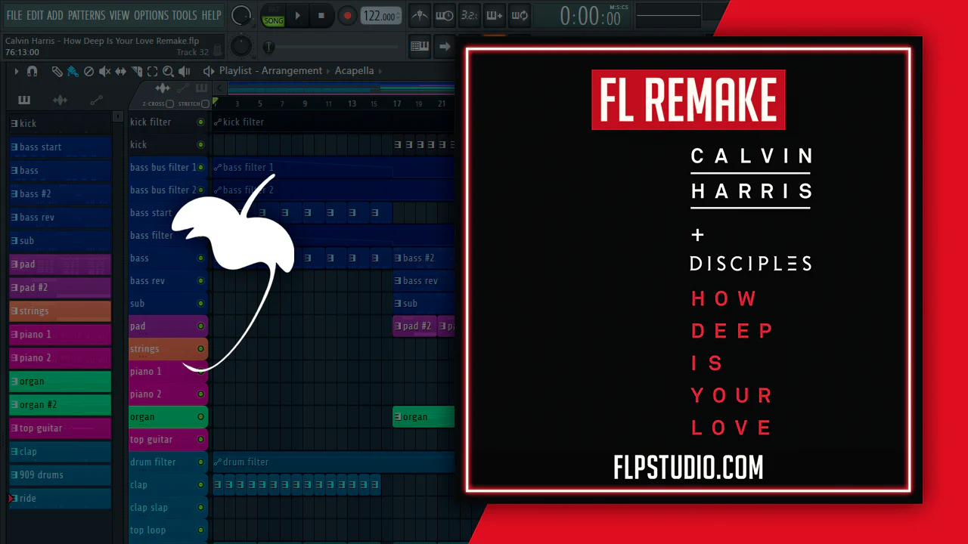Screen dimensions: 968x544
Task: Select the Delete tool in playlist toolbar
Action: (88, 71)
